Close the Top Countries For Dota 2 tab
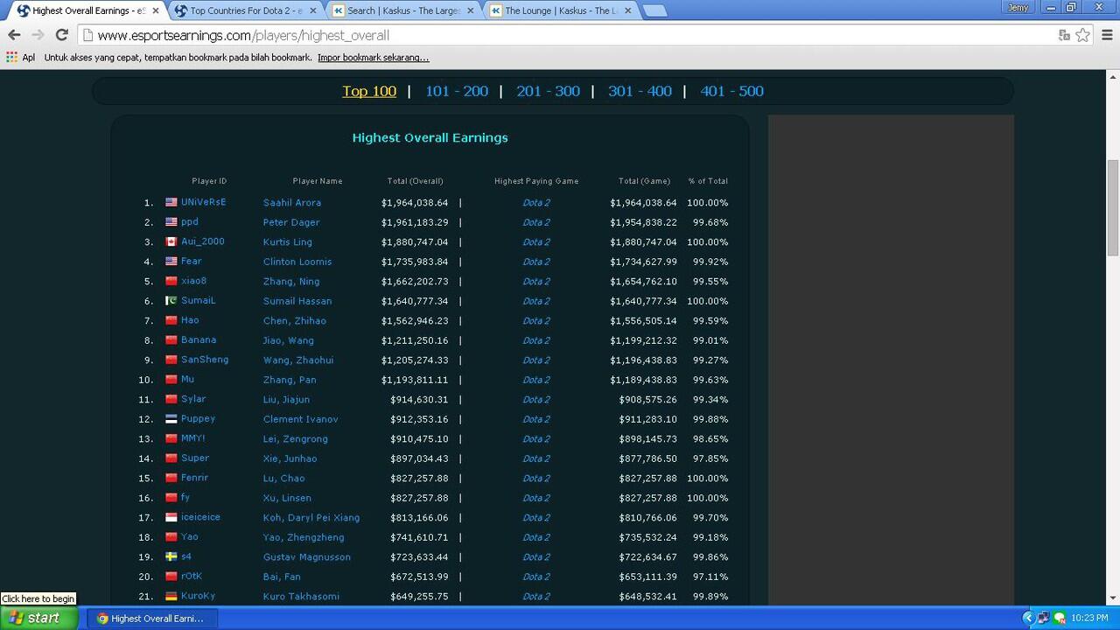 coord(312,10)
